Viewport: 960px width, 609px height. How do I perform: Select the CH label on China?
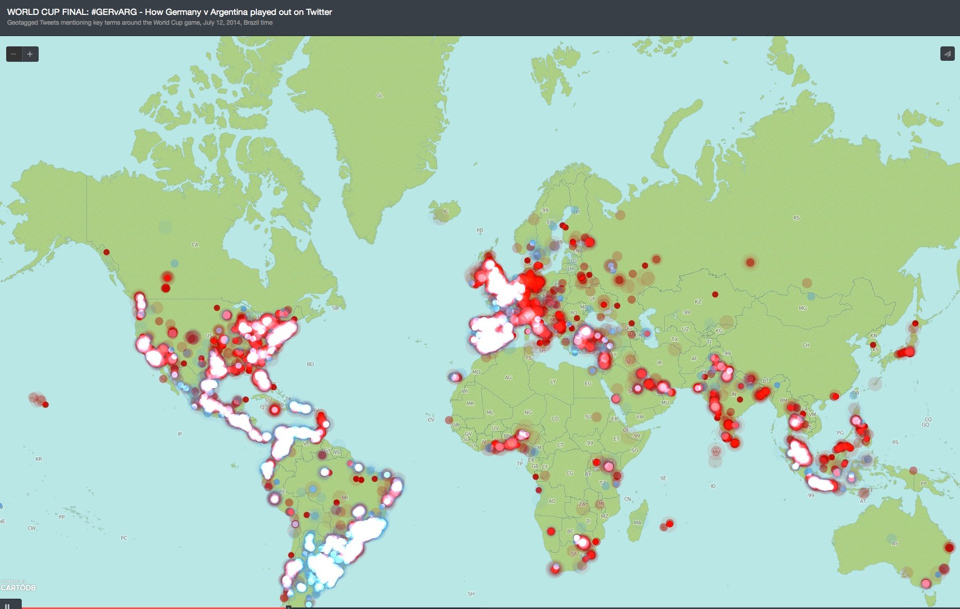[806, 345]
